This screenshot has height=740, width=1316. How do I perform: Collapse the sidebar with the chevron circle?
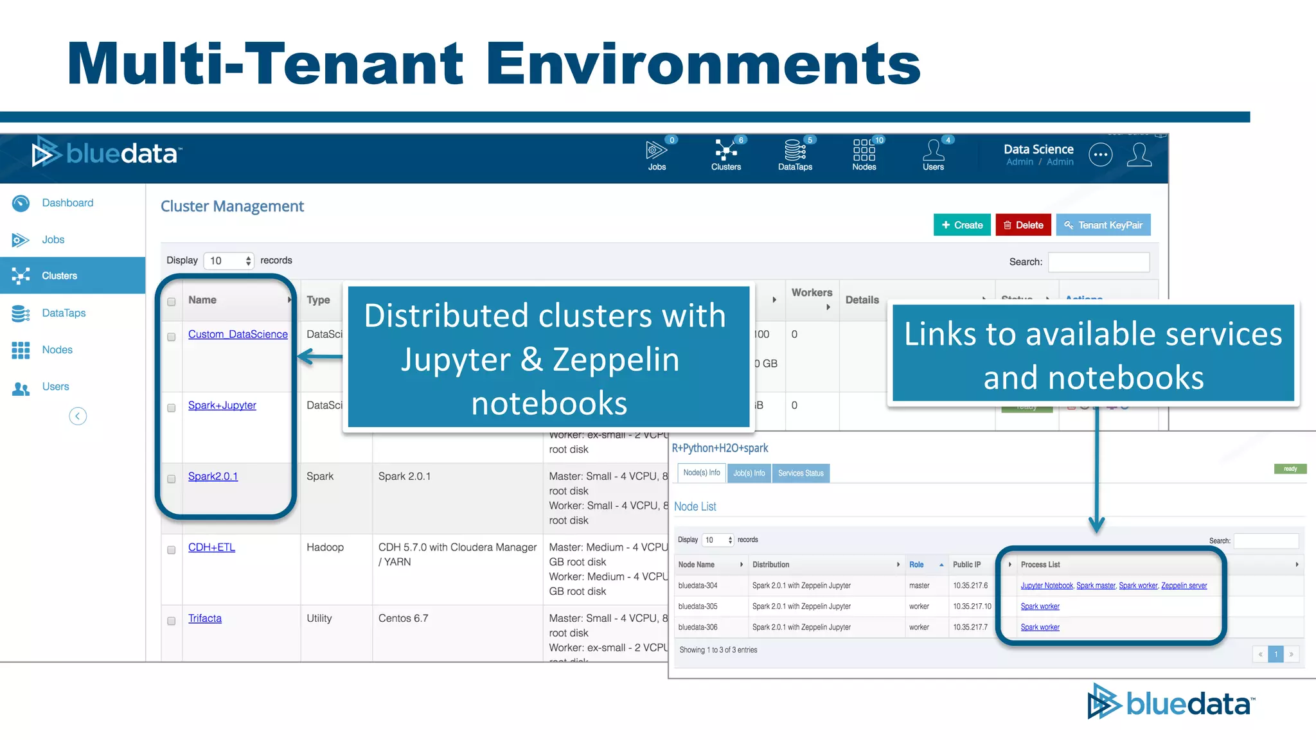tap(78, 416)
